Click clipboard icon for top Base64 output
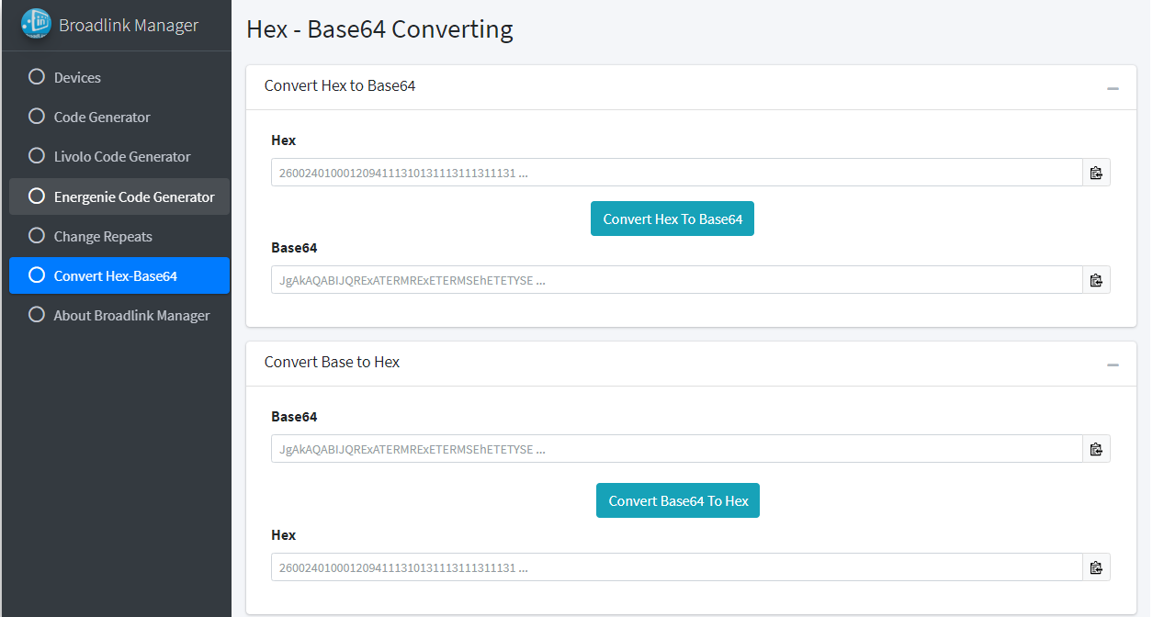 point(1096,280)
